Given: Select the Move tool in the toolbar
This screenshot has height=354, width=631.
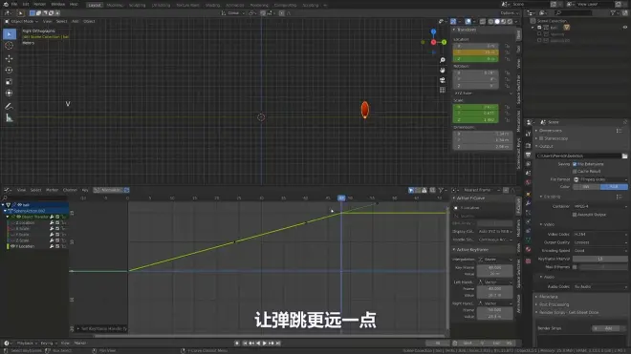Looking at the screenshot, I should (x=10, y=58).
